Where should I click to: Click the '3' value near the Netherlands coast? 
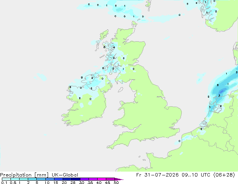point(219,95)
